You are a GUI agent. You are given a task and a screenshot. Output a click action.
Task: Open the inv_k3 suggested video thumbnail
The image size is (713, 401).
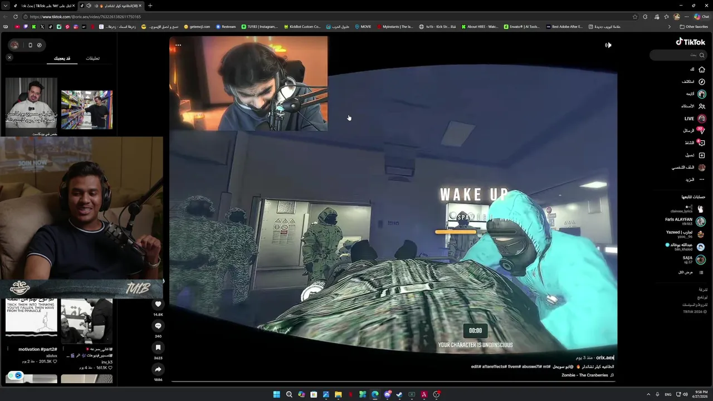(86, 321)
